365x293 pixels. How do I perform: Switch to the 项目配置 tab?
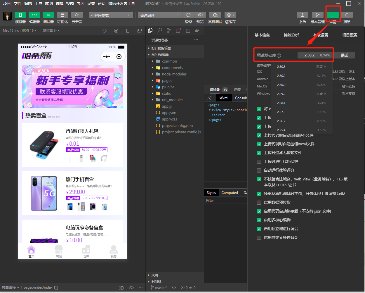350,35
